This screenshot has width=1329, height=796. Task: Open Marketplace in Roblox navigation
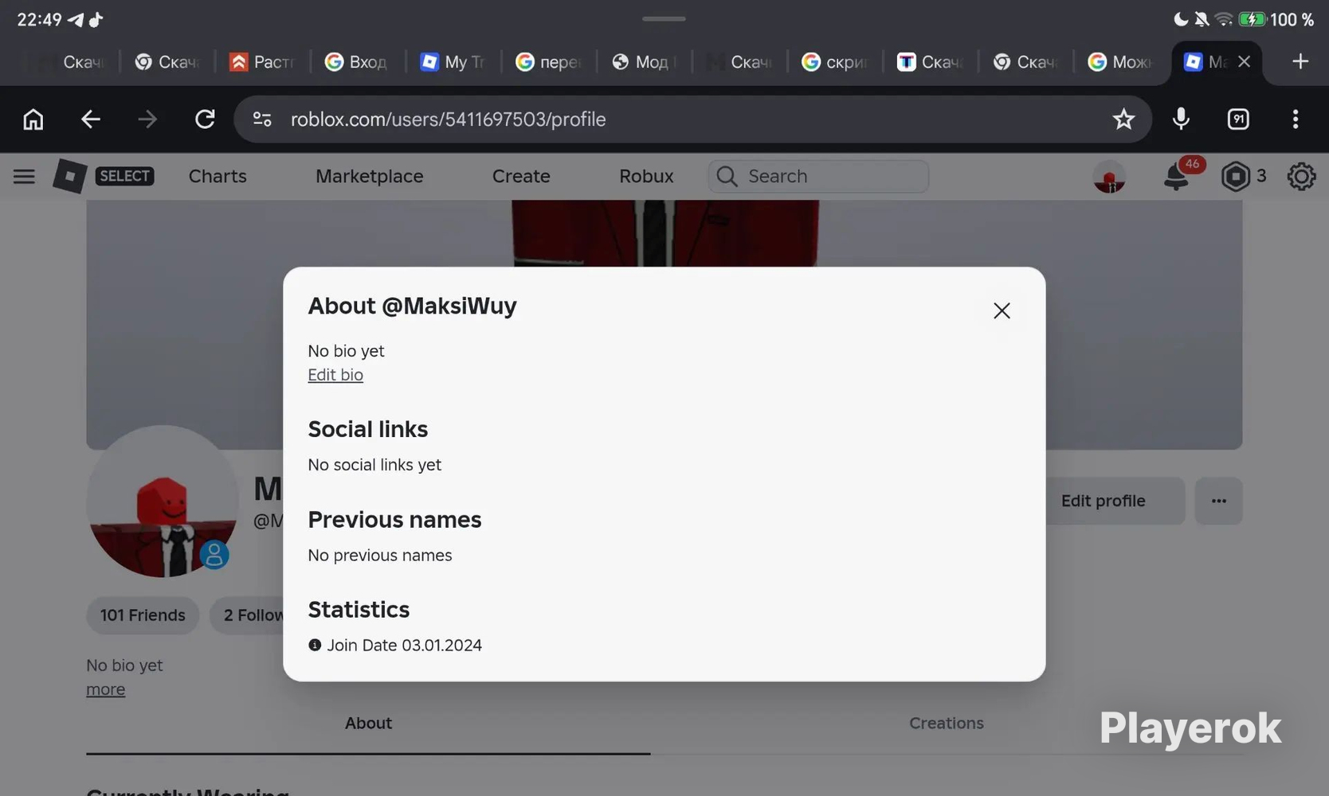(369, 176)
